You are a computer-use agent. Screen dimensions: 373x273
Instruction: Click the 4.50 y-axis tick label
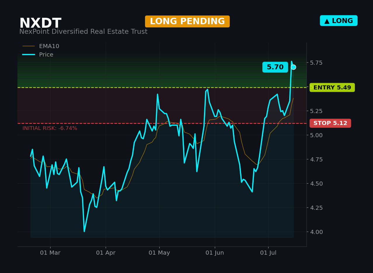pyautogui.click(x=316, y=184)
